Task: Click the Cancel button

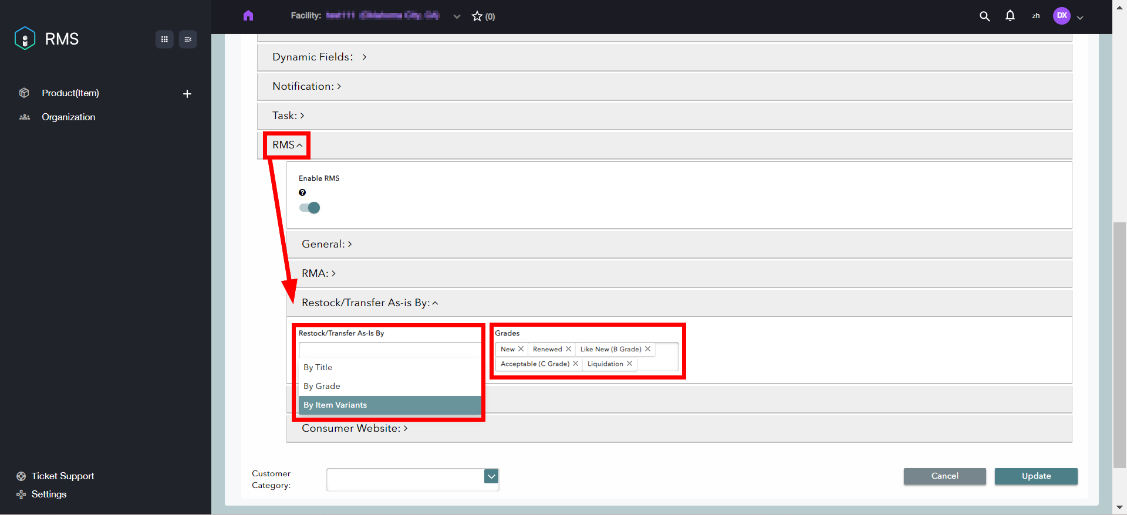Action: click(x=944, y=476)
